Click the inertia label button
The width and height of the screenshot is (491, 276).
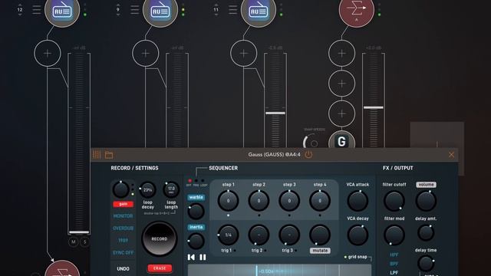point(196,227)
